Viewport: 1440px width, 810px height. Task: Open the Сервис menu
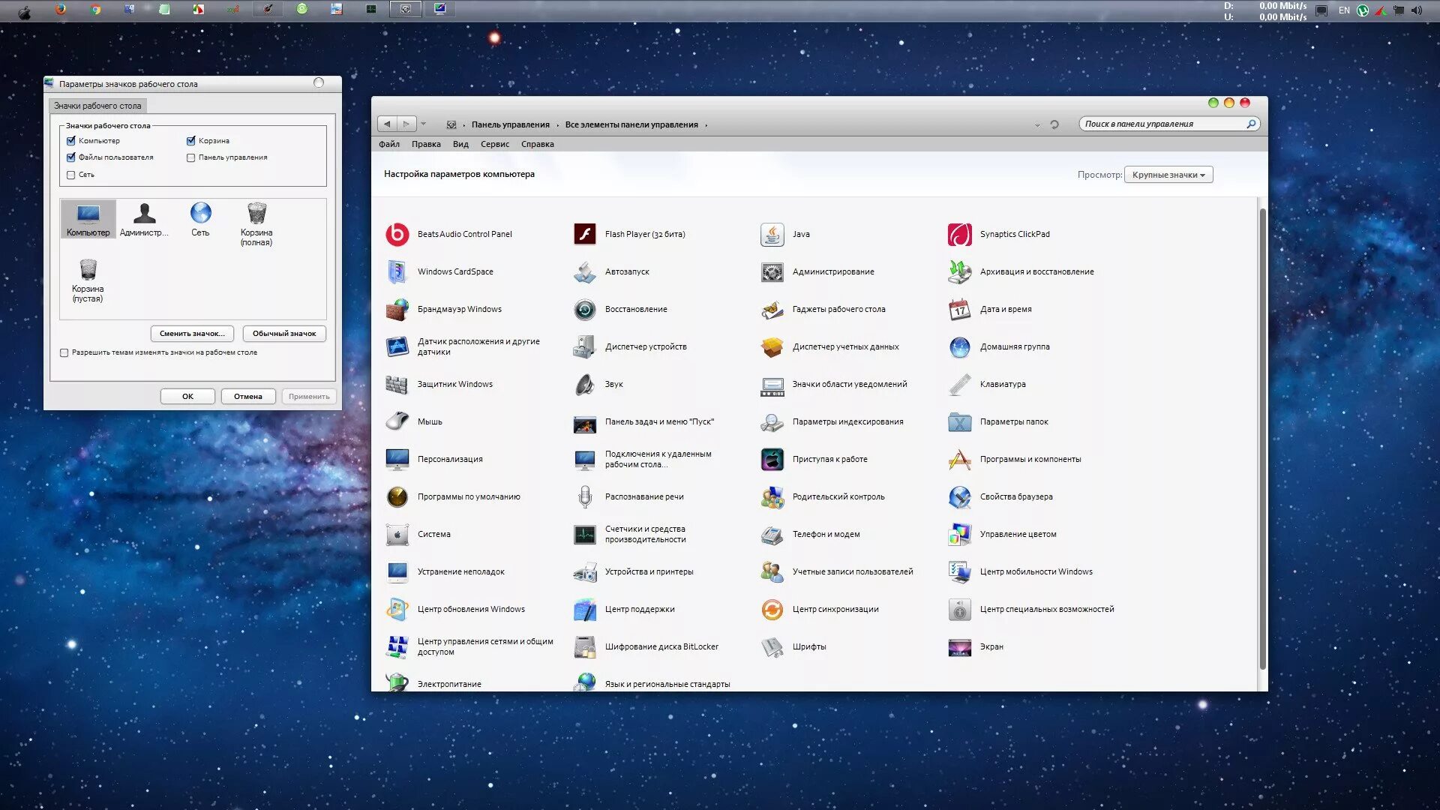tap(494, 144)
